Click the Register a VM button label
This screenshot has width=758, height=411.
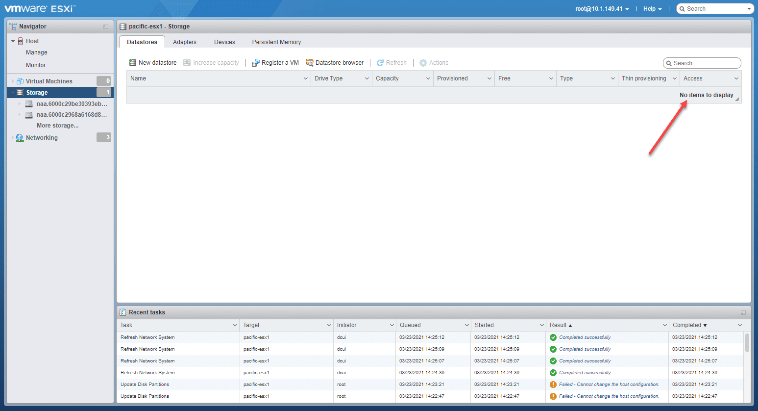(280, 63)
